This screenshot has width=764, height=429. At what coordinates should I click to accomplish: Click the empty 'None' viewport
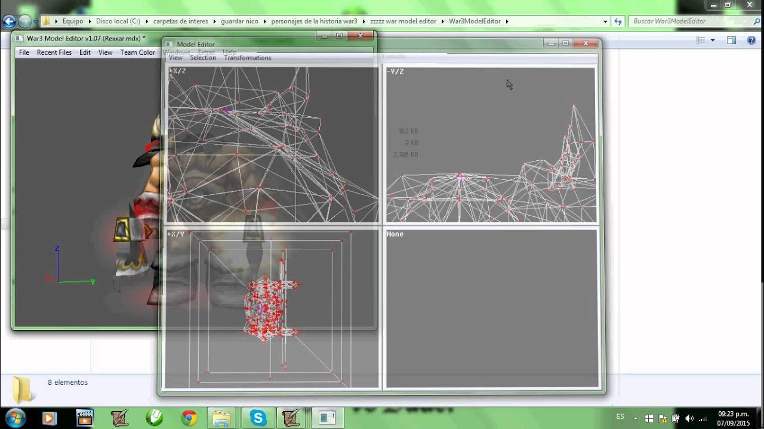[491, 309]
